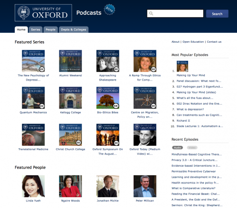Open 'Making Up Your Mind (slides)' episode
This screenshot has width=237, height=208.
(x=196, y=92)
